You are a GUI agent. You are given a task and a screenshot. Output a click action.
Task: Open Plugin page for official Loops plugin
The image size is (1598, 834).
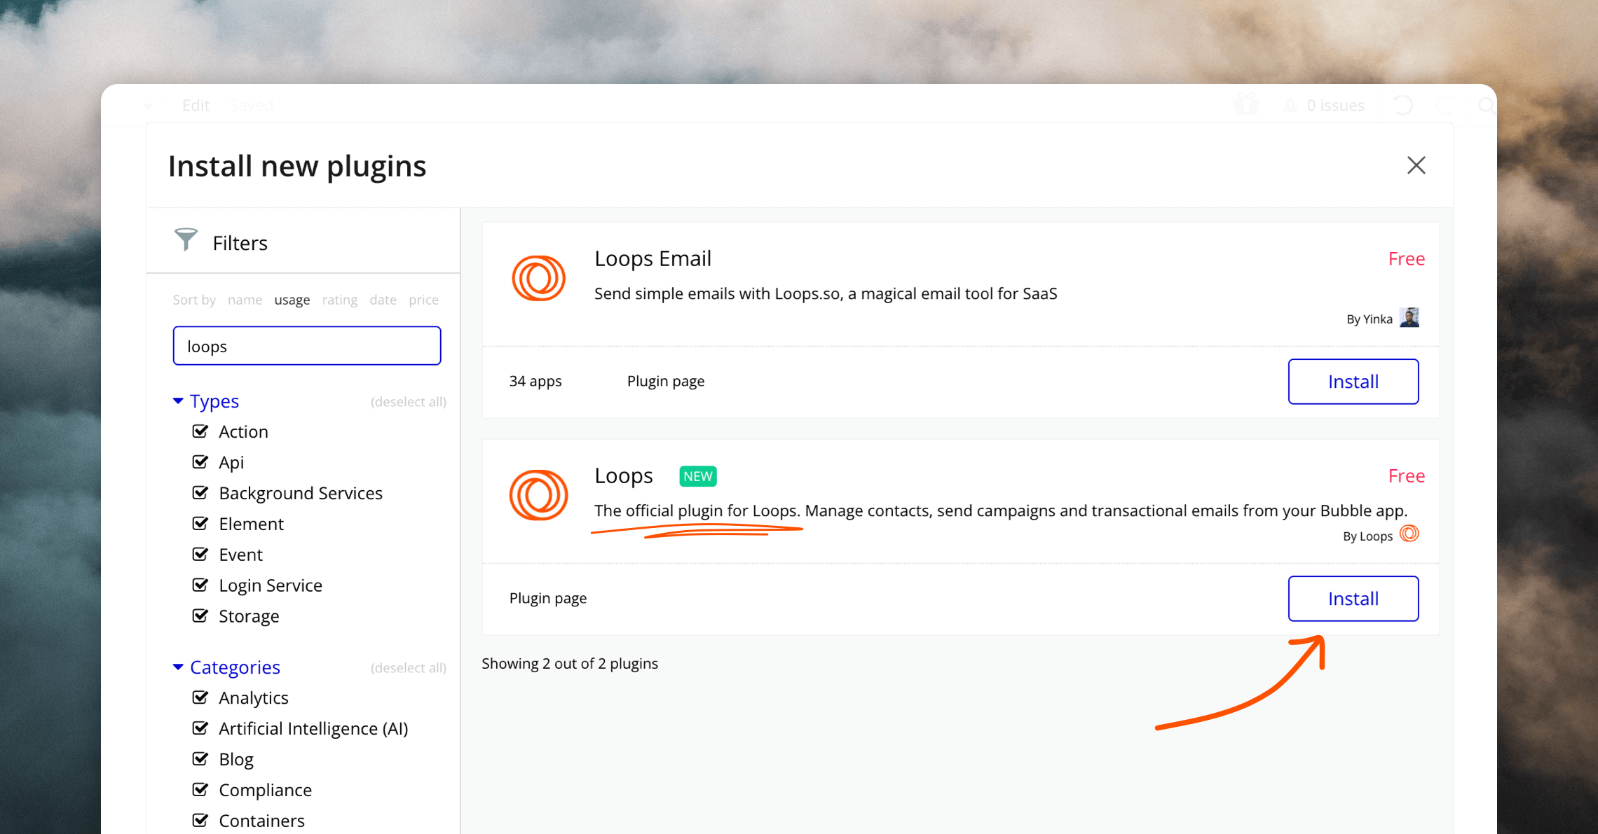click(547, 599)
